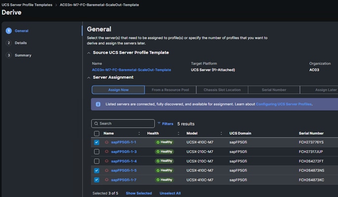The height and width of the screenshot is (197, 338).
Task: Open Name column options menu
Action: point(139,133)
